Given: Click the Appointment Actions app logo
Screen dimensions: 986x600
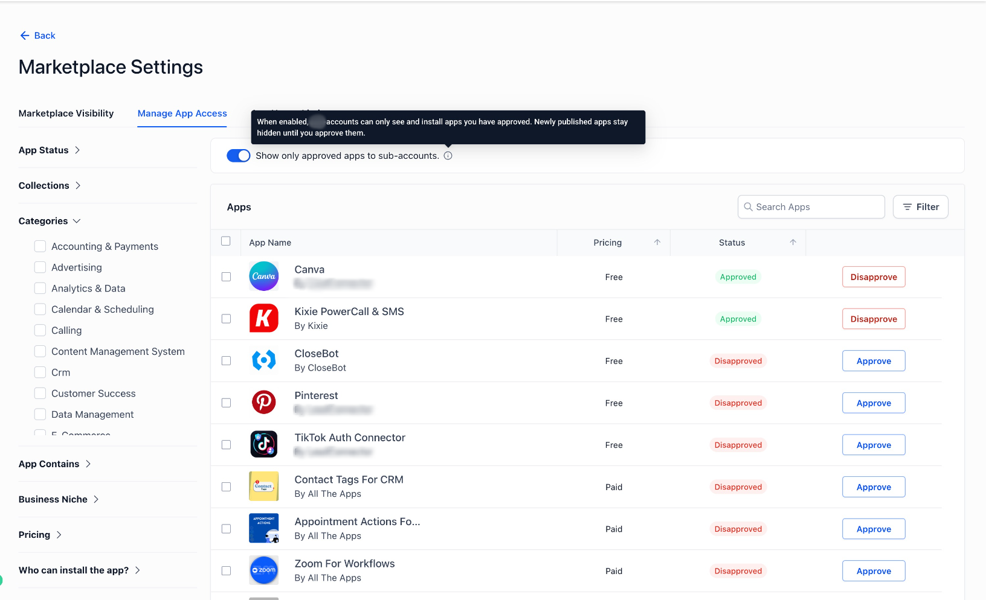Looking at the screenshot, I should click(264, 528).
